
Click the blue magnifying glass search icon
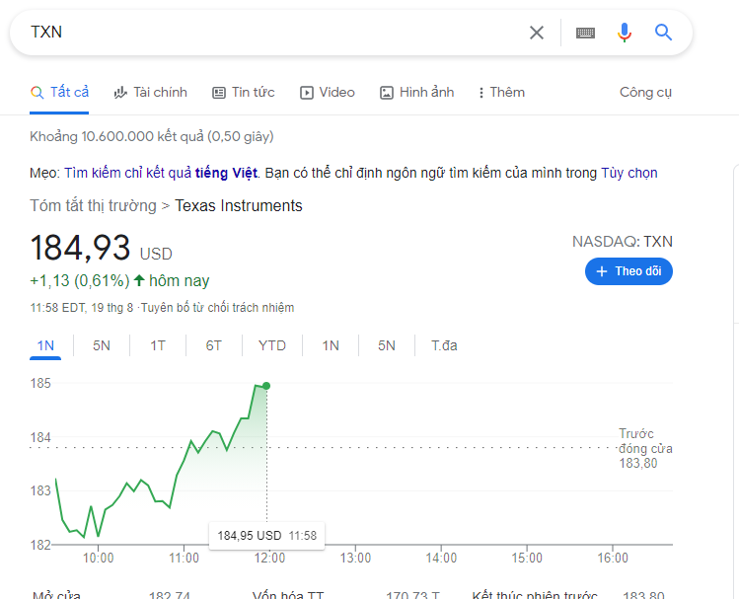click(663, 33)
